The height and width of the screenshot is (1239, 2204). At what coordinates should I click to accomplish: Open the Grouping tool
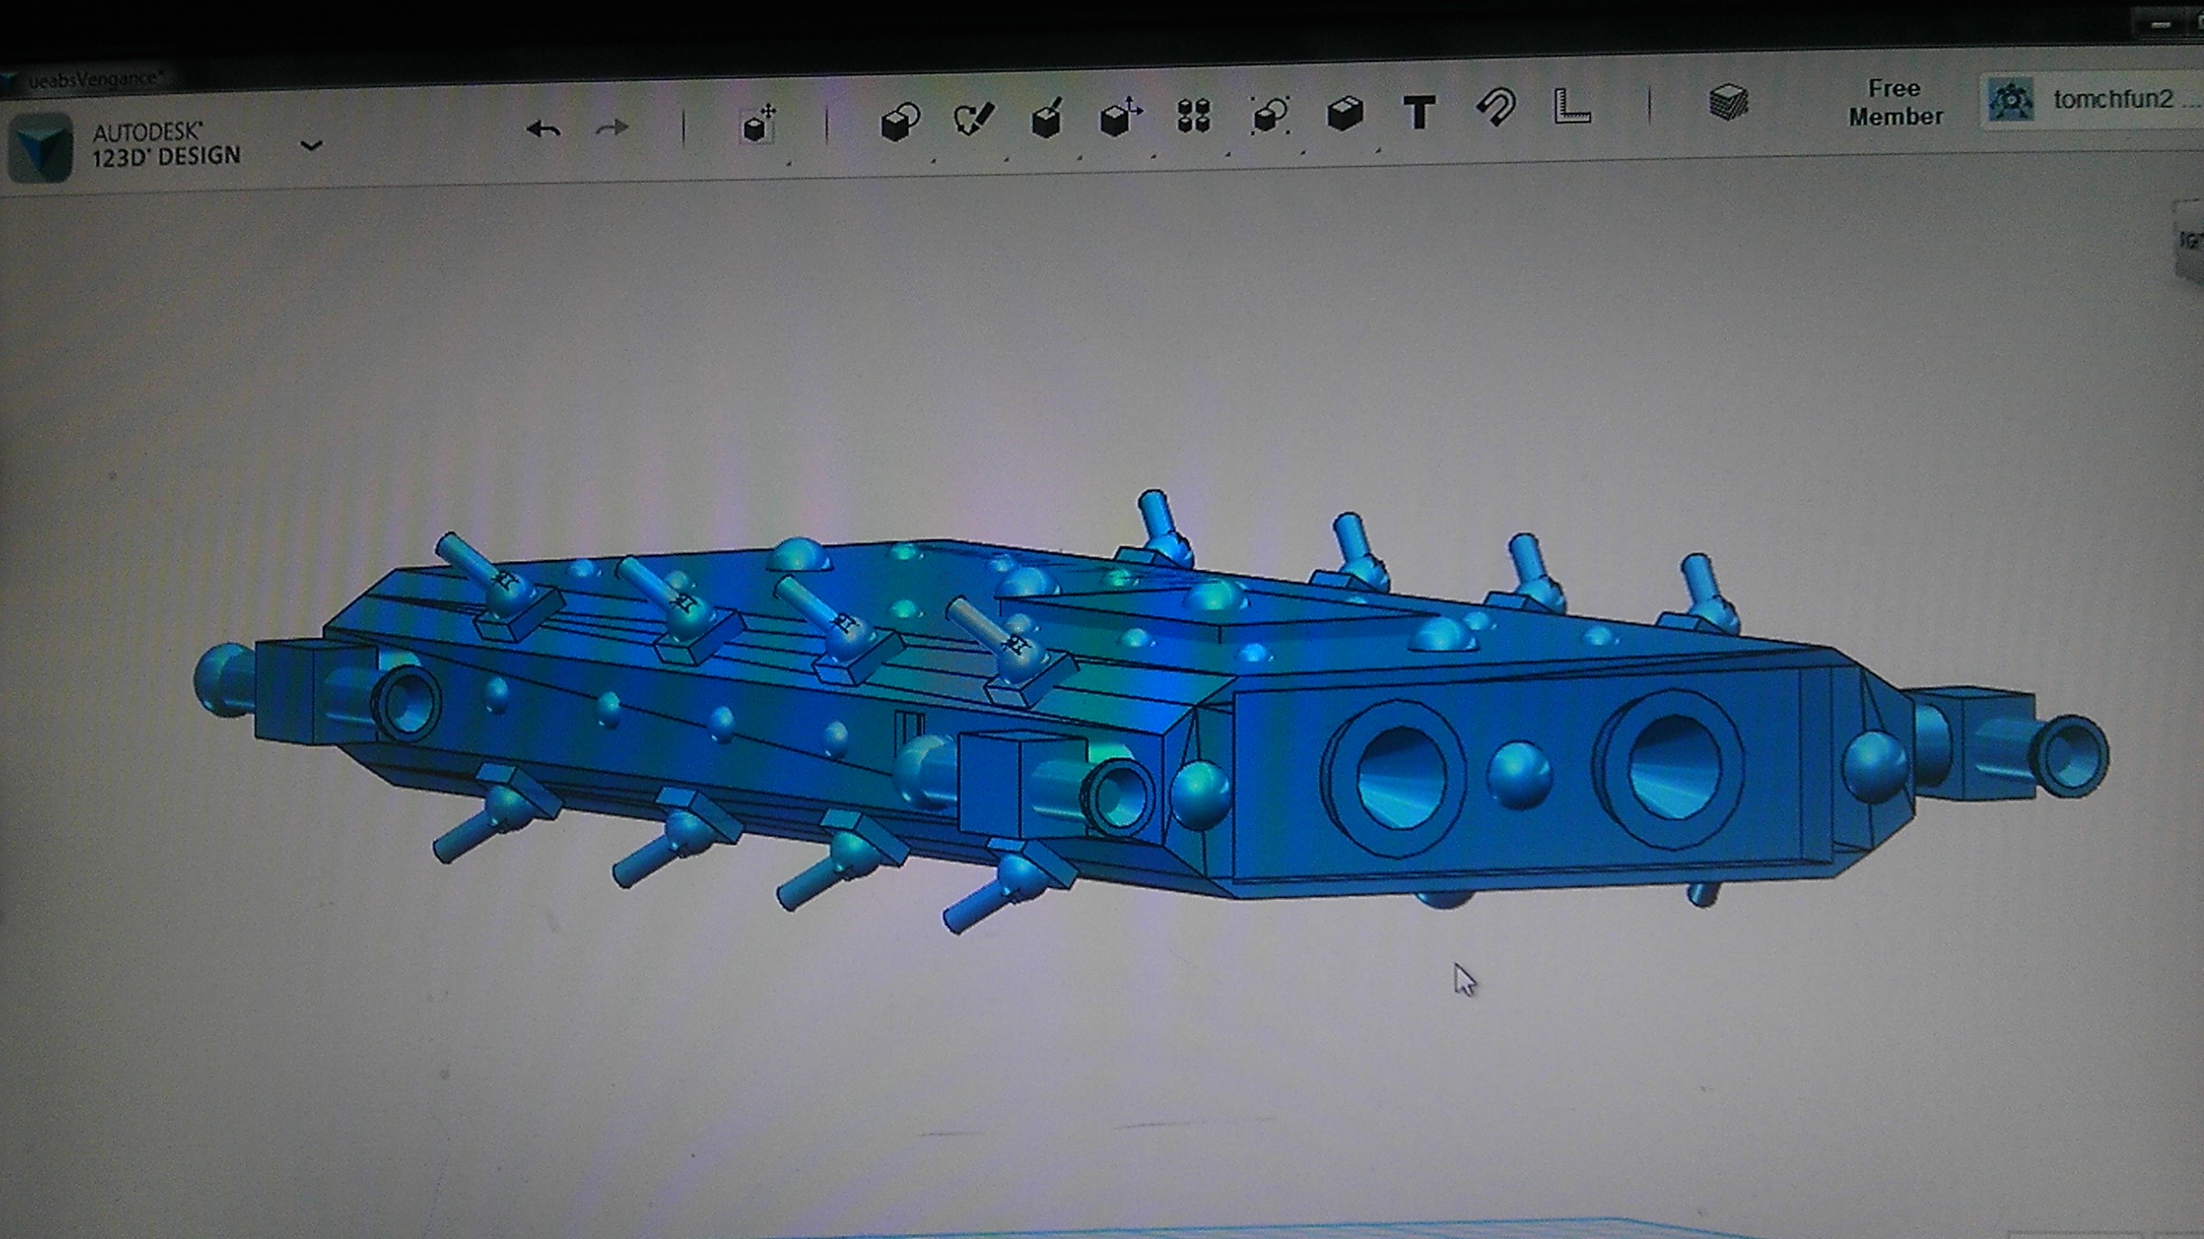click(x=1269, y=114)
